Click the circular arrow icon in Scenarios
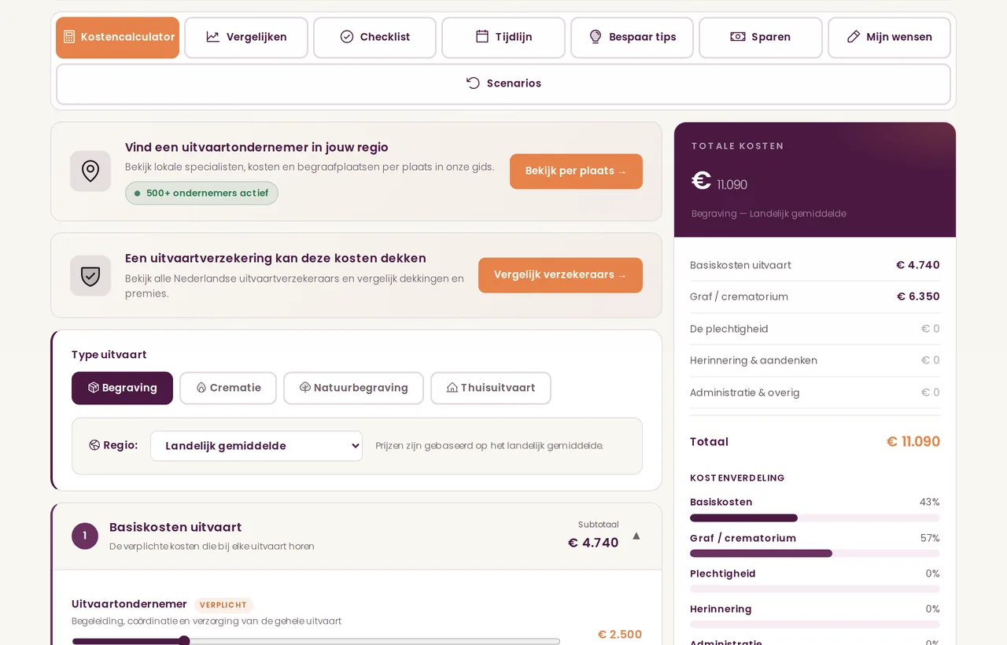The height and width of the screenshot is (645, 1007). coord(473,83)
